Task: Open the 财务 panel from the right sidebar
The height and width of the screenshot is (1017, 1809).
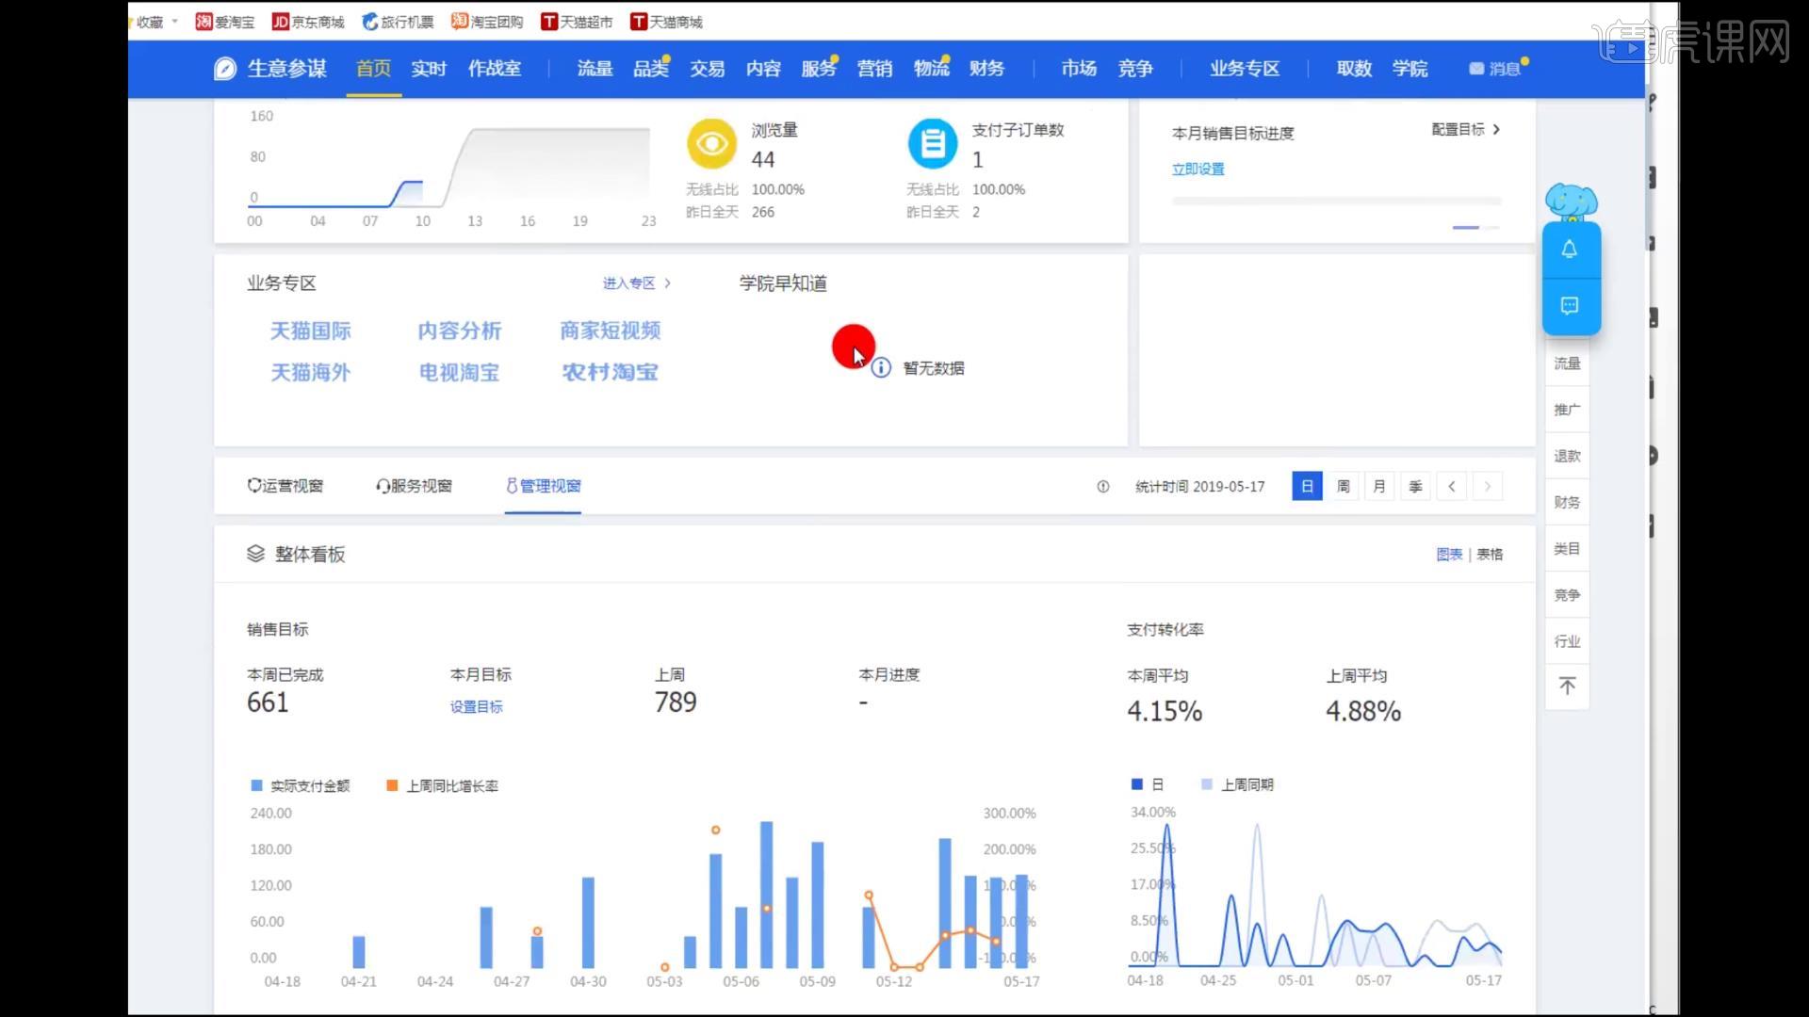Action: click(1566, 501)
